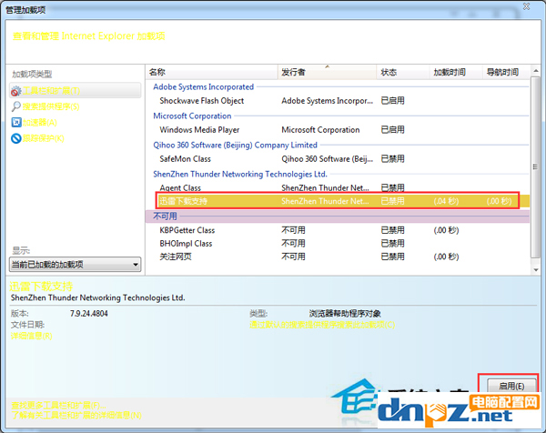Click the 已启用 status of Shockwave Flash Object
The height and width of the screenshot is (433, 546).
(x=393, y=101)
